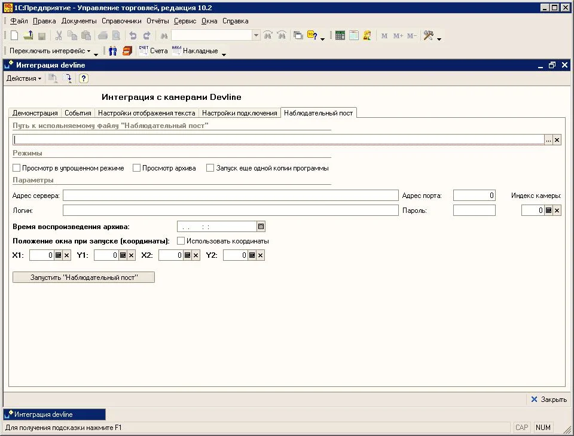Click browse ellipsis button for file path

pyautogui.click(x=548, y=140)
